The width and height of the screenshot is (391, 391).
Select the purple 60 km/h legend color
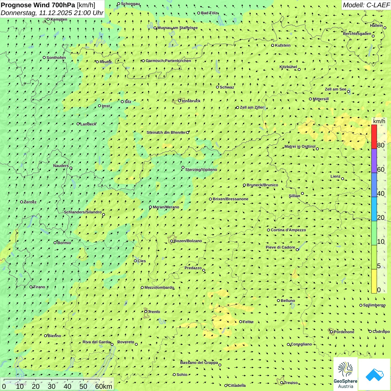coord(374,161)
